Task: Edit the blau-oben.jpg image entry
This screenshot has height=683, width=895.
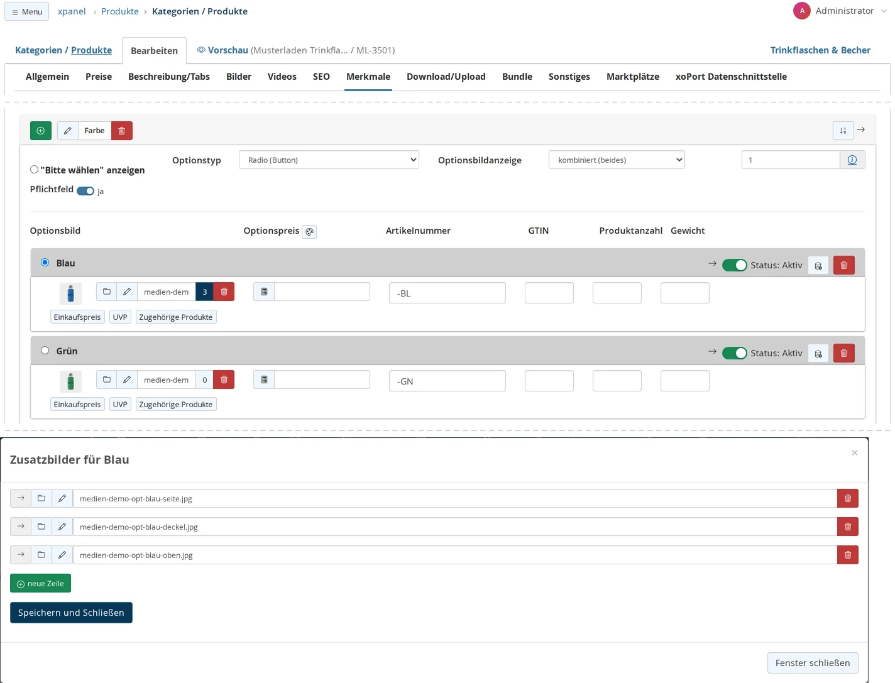Action: click(62, 555)
